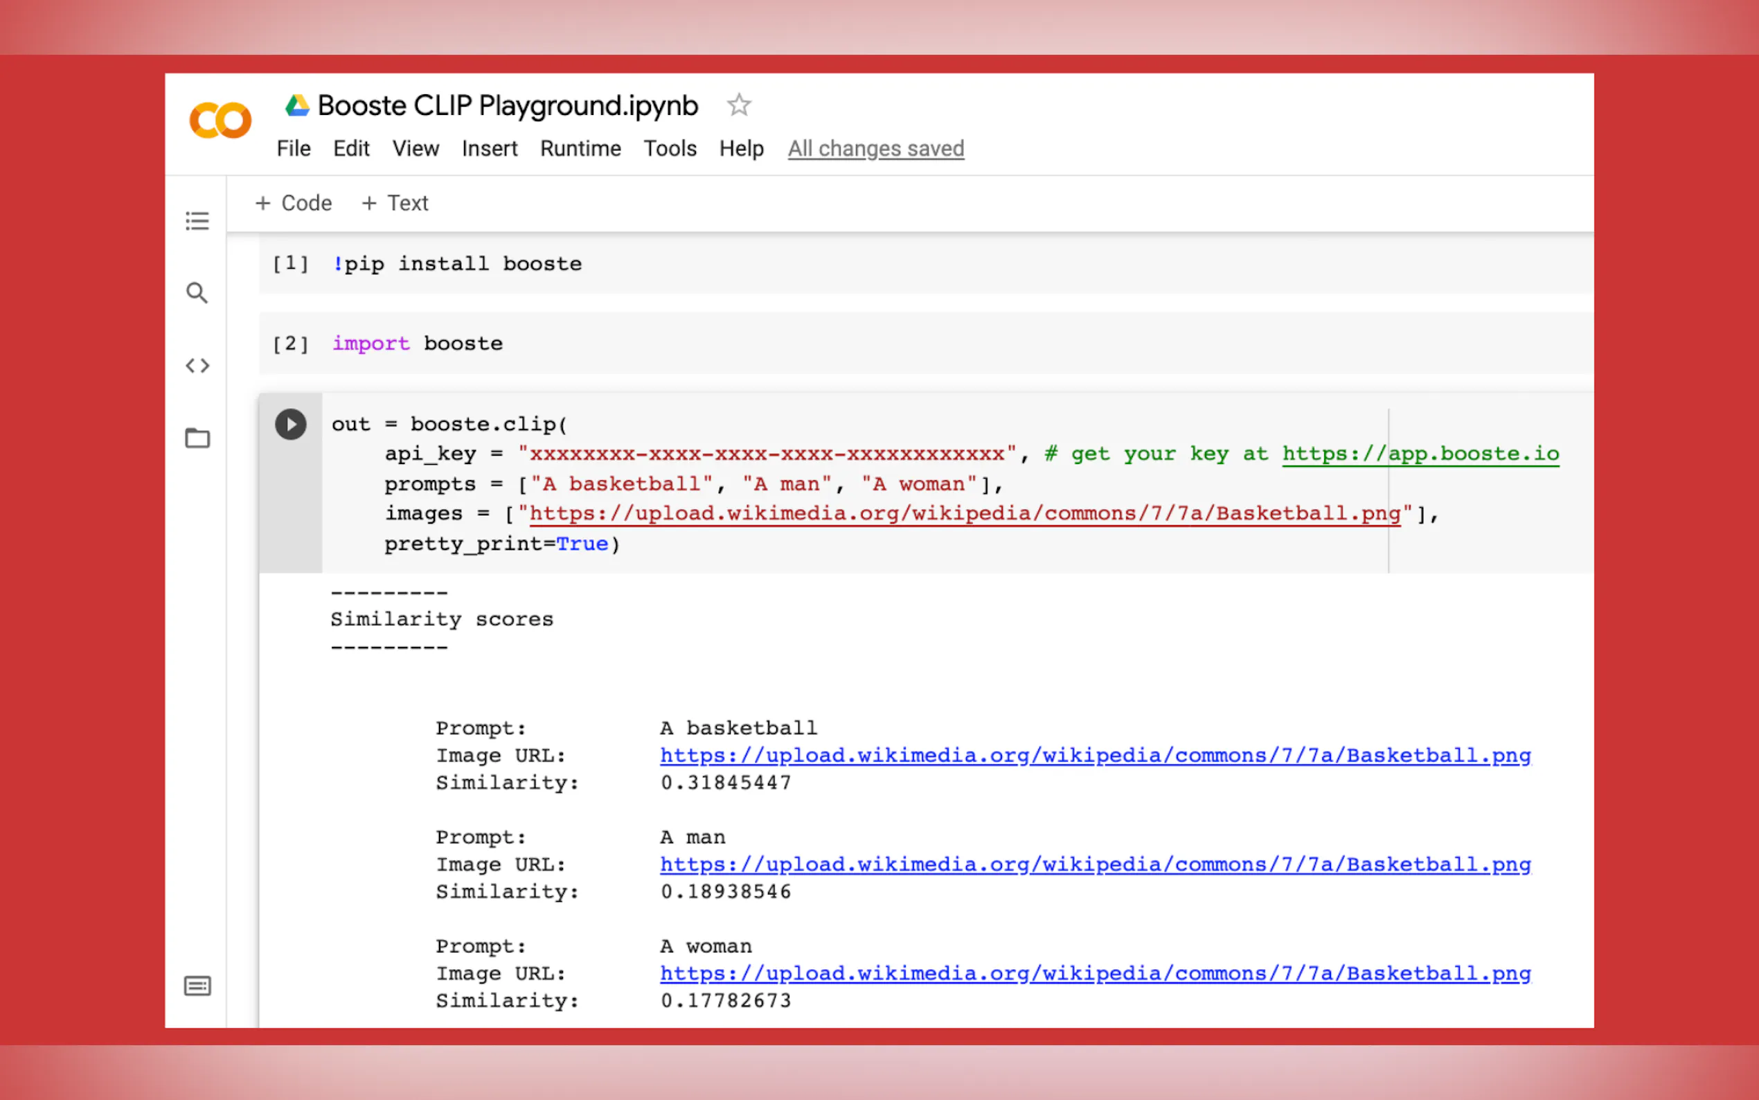Open the Basketball.png URL in images argument
1759x1100 pixels.
pos(965,513)
